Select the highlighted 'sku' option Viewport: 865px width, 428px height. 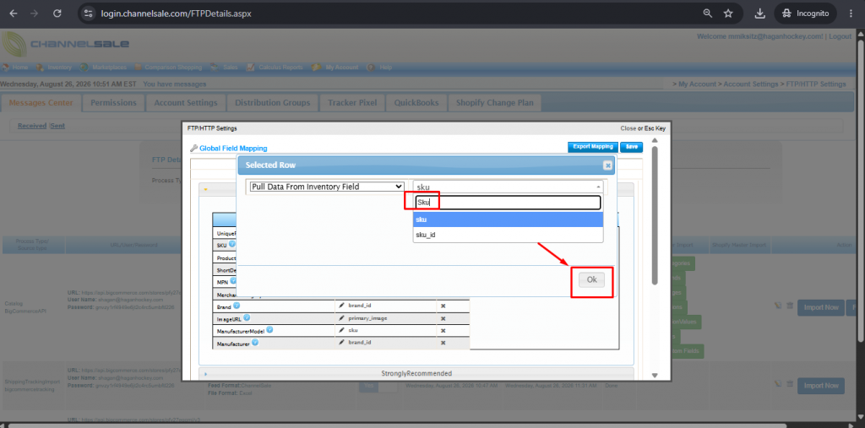(508, 219)
